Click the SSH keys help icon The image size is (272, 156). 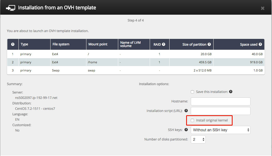point(186,130)
